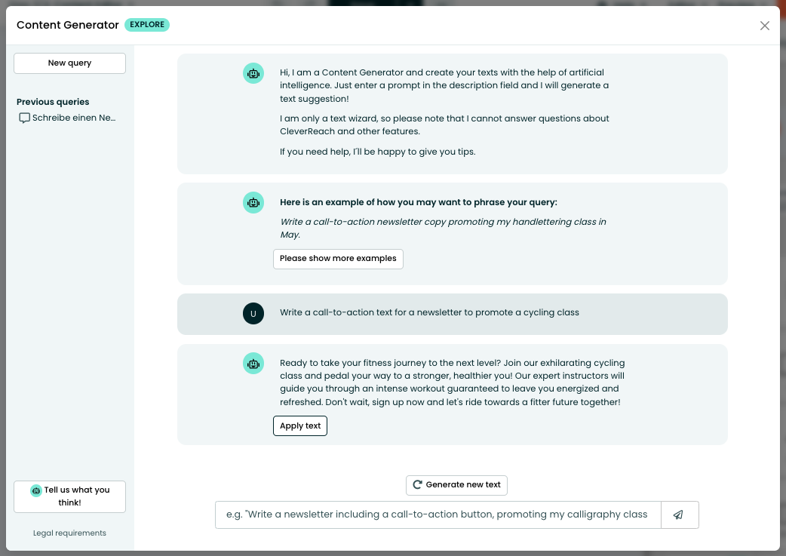This screenshot has width=786, height=556.
Task: Open previous query "Schreibe einen Ne..."
Action: pos(74,118)
